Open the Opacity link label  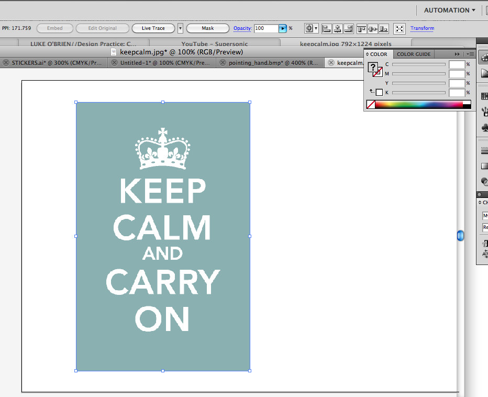pos(242,28)
